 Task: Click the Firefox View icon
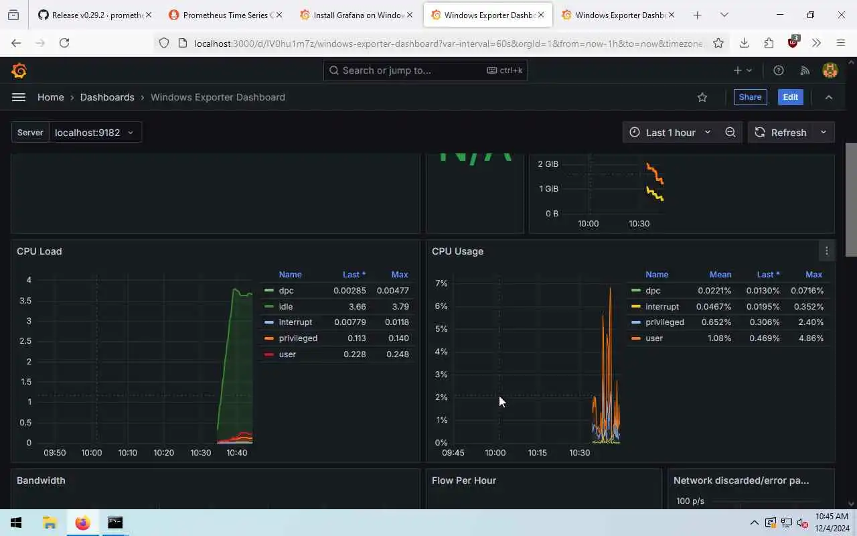pyautogui.click(x=13, y=15)
